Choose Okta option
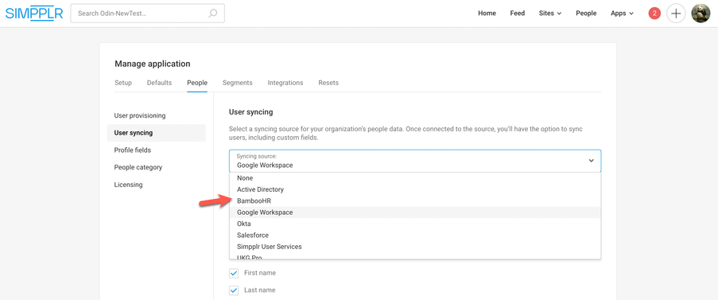 coord(415,224)
